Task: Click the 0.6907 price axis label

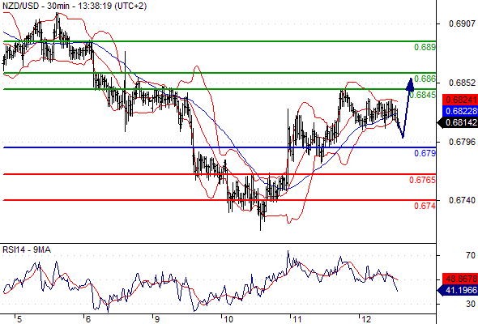Action: click(462, 23)
